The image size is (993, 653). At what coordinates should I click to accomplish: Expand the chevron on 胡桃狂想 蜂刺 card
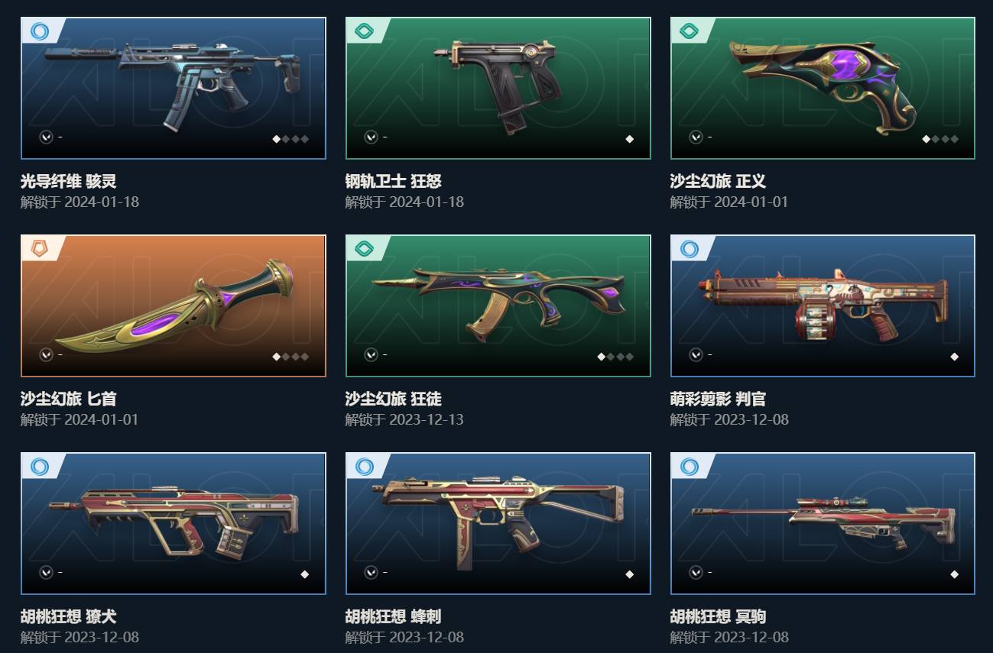[371, 573]
